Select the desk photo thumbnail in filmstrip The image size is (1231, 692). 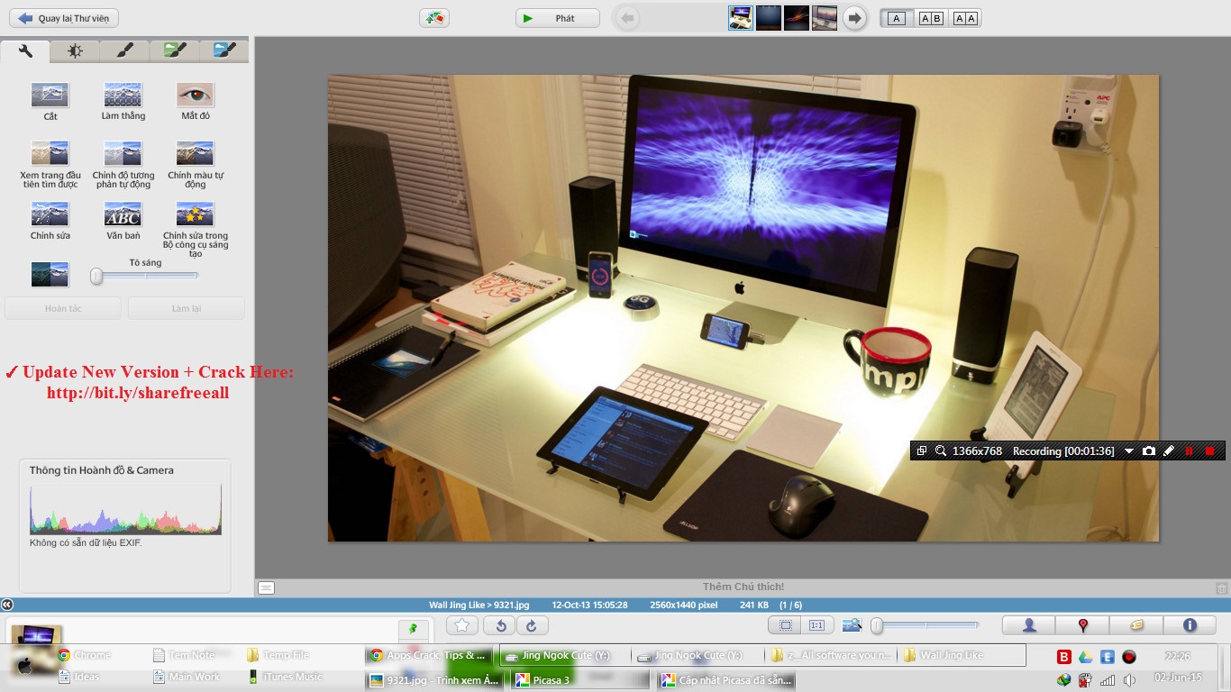pos(741,18)
